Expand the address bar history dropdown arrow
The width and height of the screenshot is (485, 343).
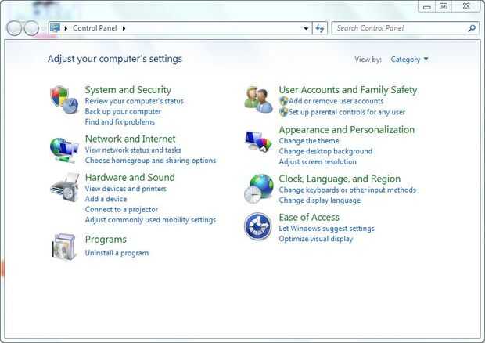point(306,28)
